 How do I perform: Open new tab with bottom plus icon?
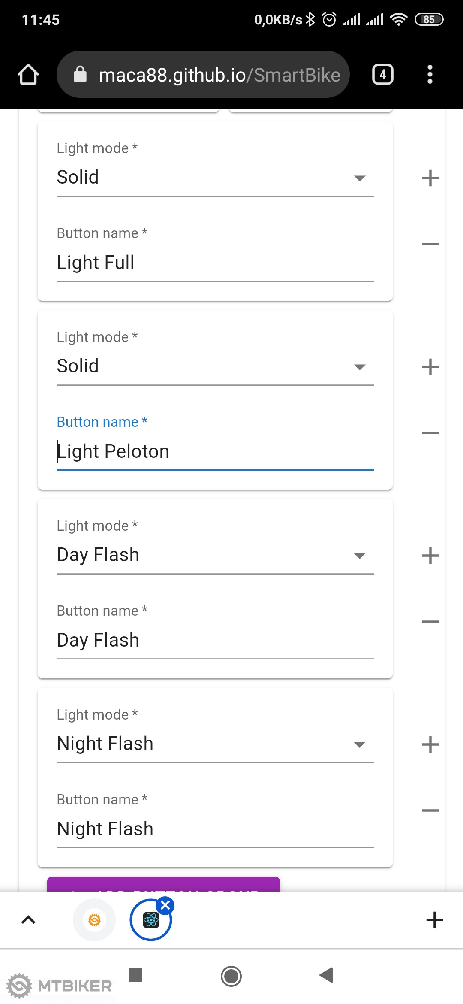(x=434, y=920)
